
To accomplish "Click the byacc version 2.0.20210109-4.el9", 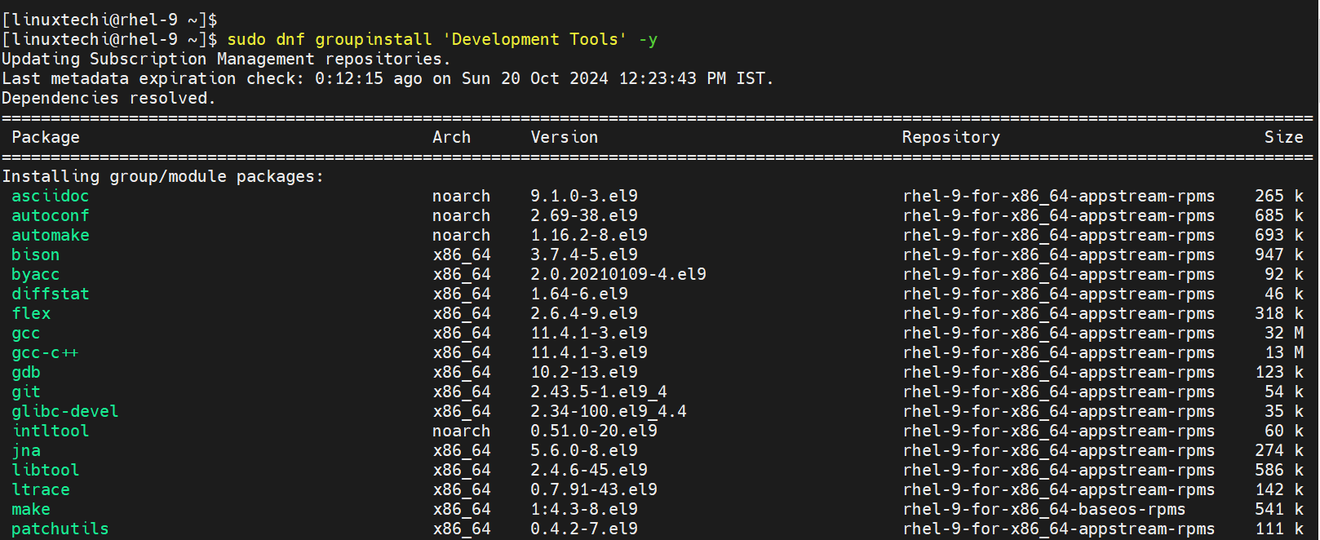I will (x=618, y=274).
